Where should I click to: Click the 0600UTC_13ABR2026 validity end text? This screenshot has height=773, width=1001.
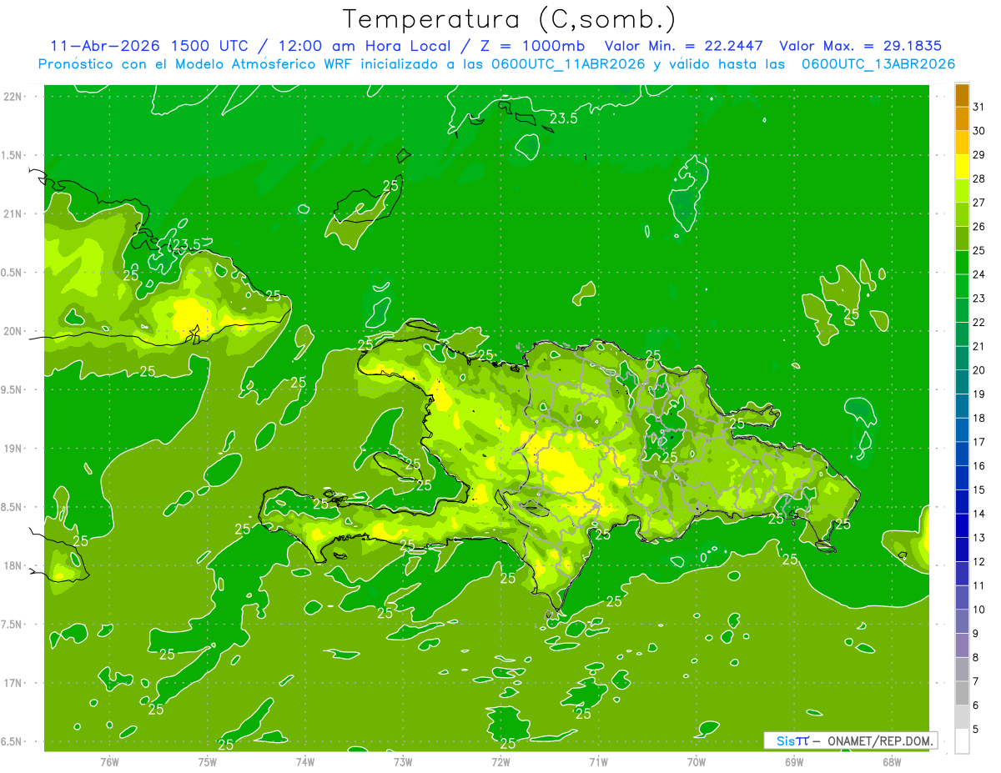tap(878, 64)
